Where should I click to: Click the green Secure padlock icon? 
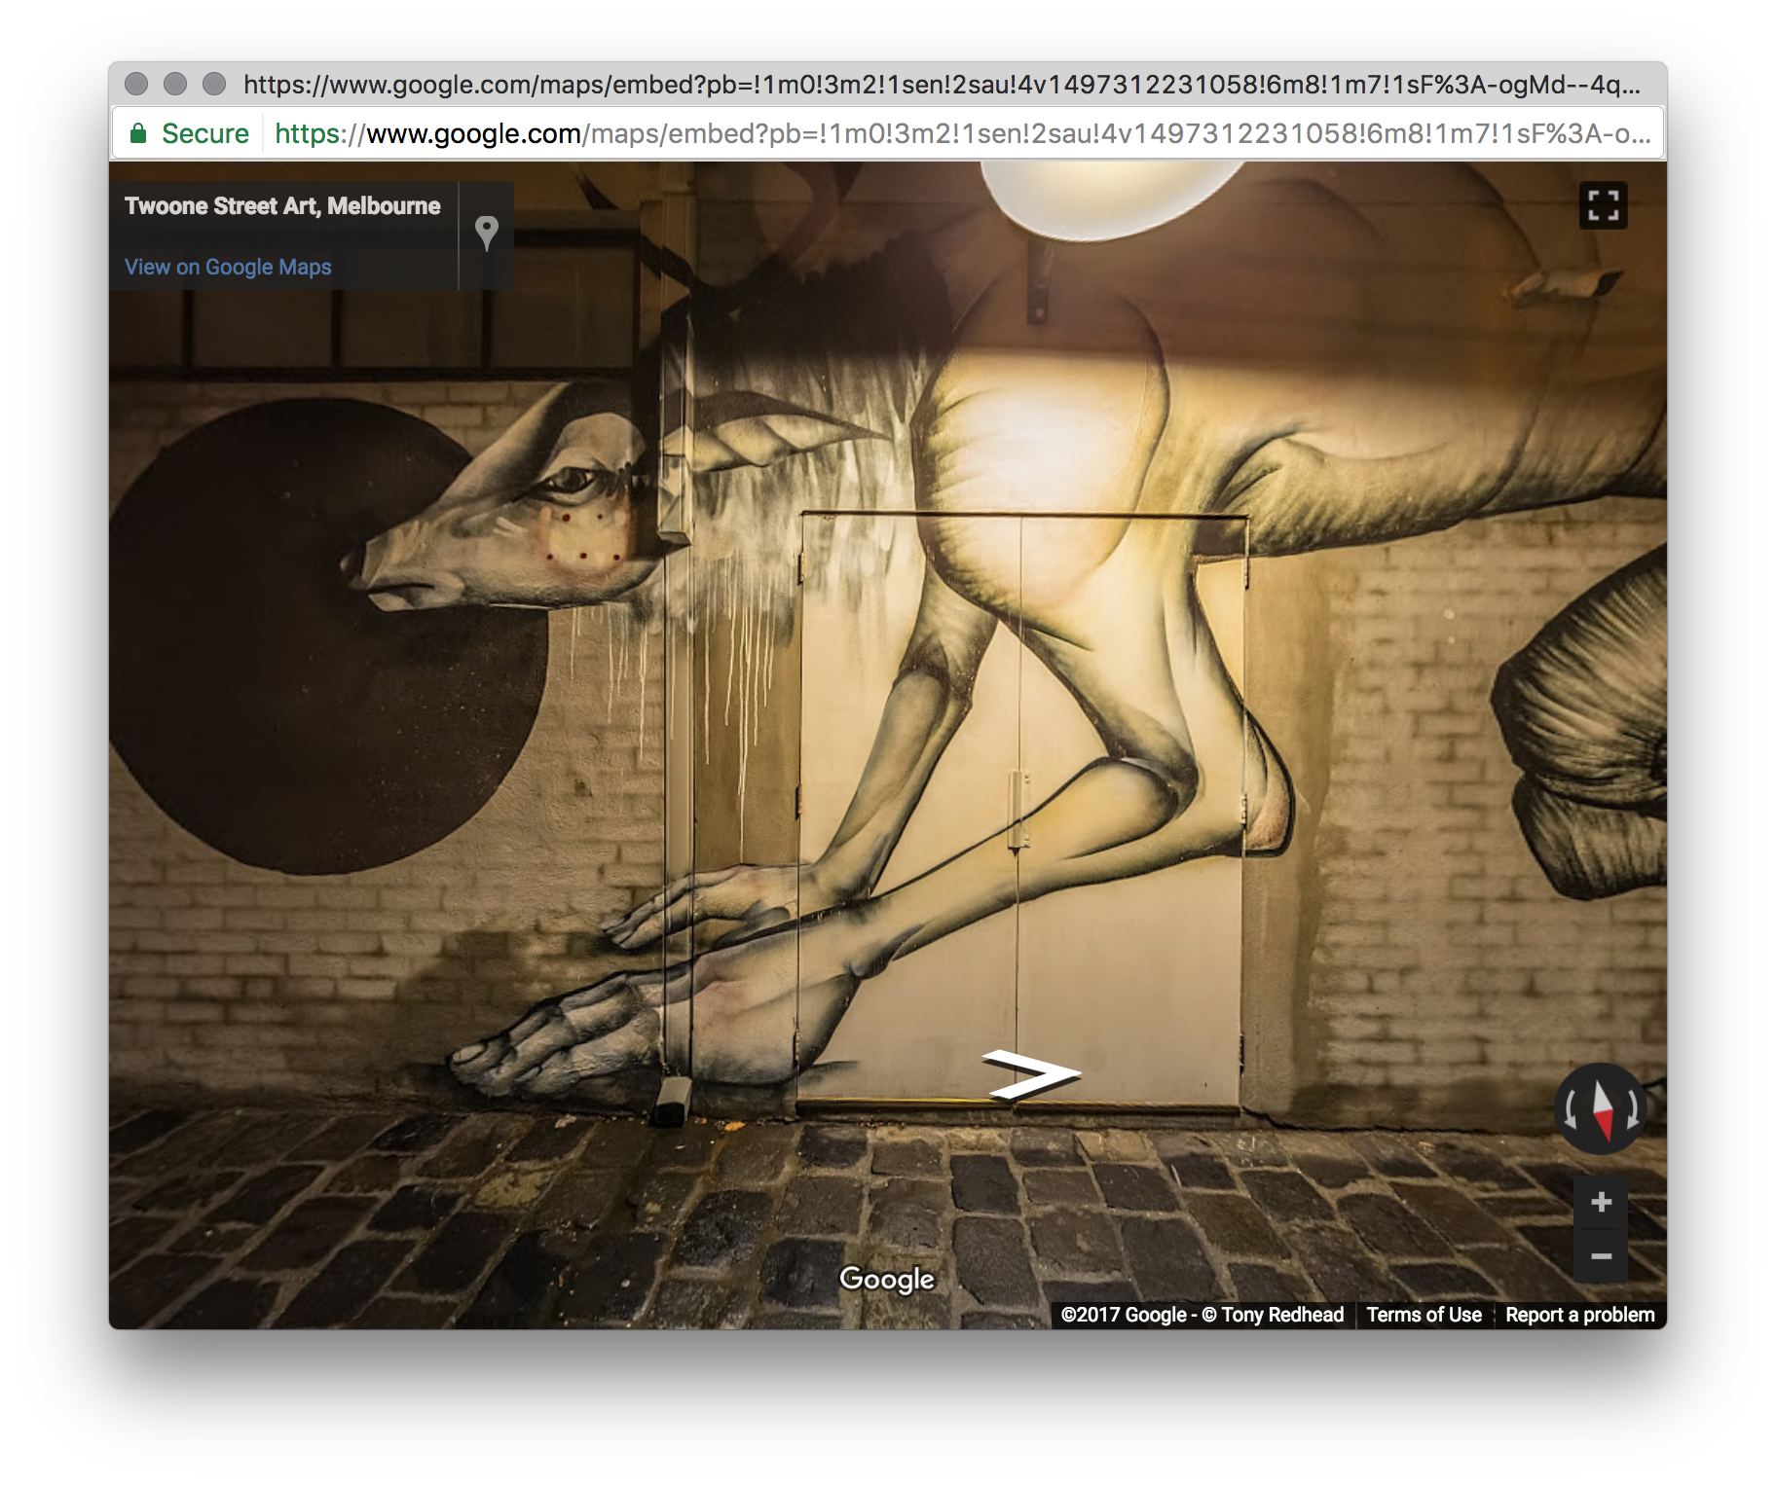tap(138, 133)
